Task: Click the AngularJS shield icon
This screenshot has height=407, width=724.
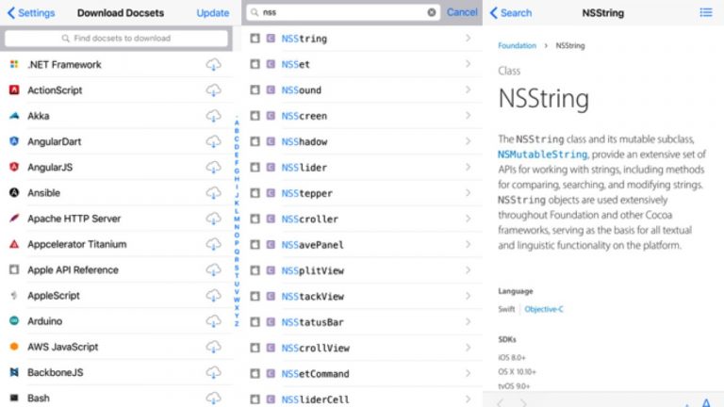Action: (14, 167)
